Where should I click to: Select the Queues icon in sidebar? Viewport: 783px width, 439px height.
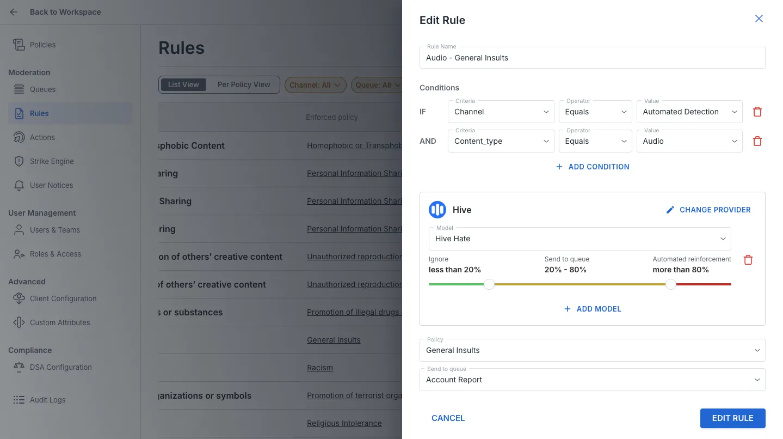coord(19,89)
